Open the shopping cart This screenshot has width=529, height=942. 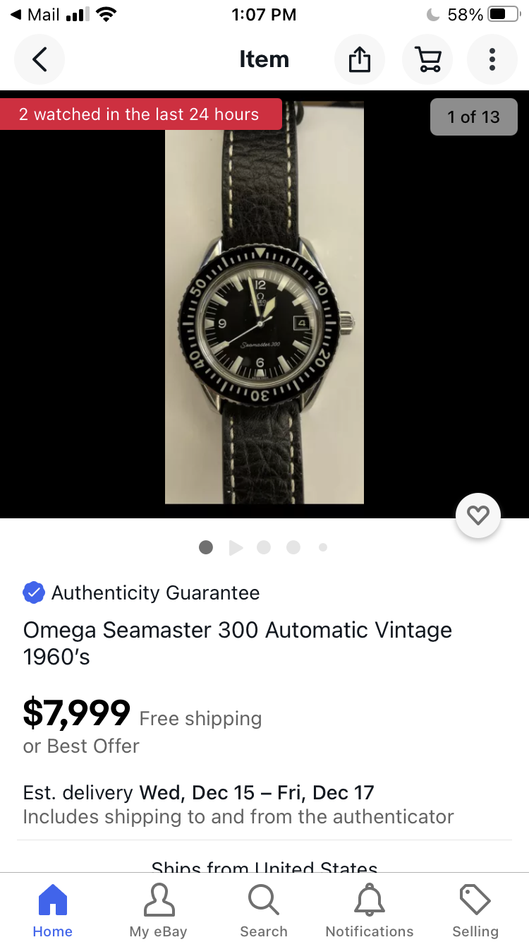[x=427, y=59]
